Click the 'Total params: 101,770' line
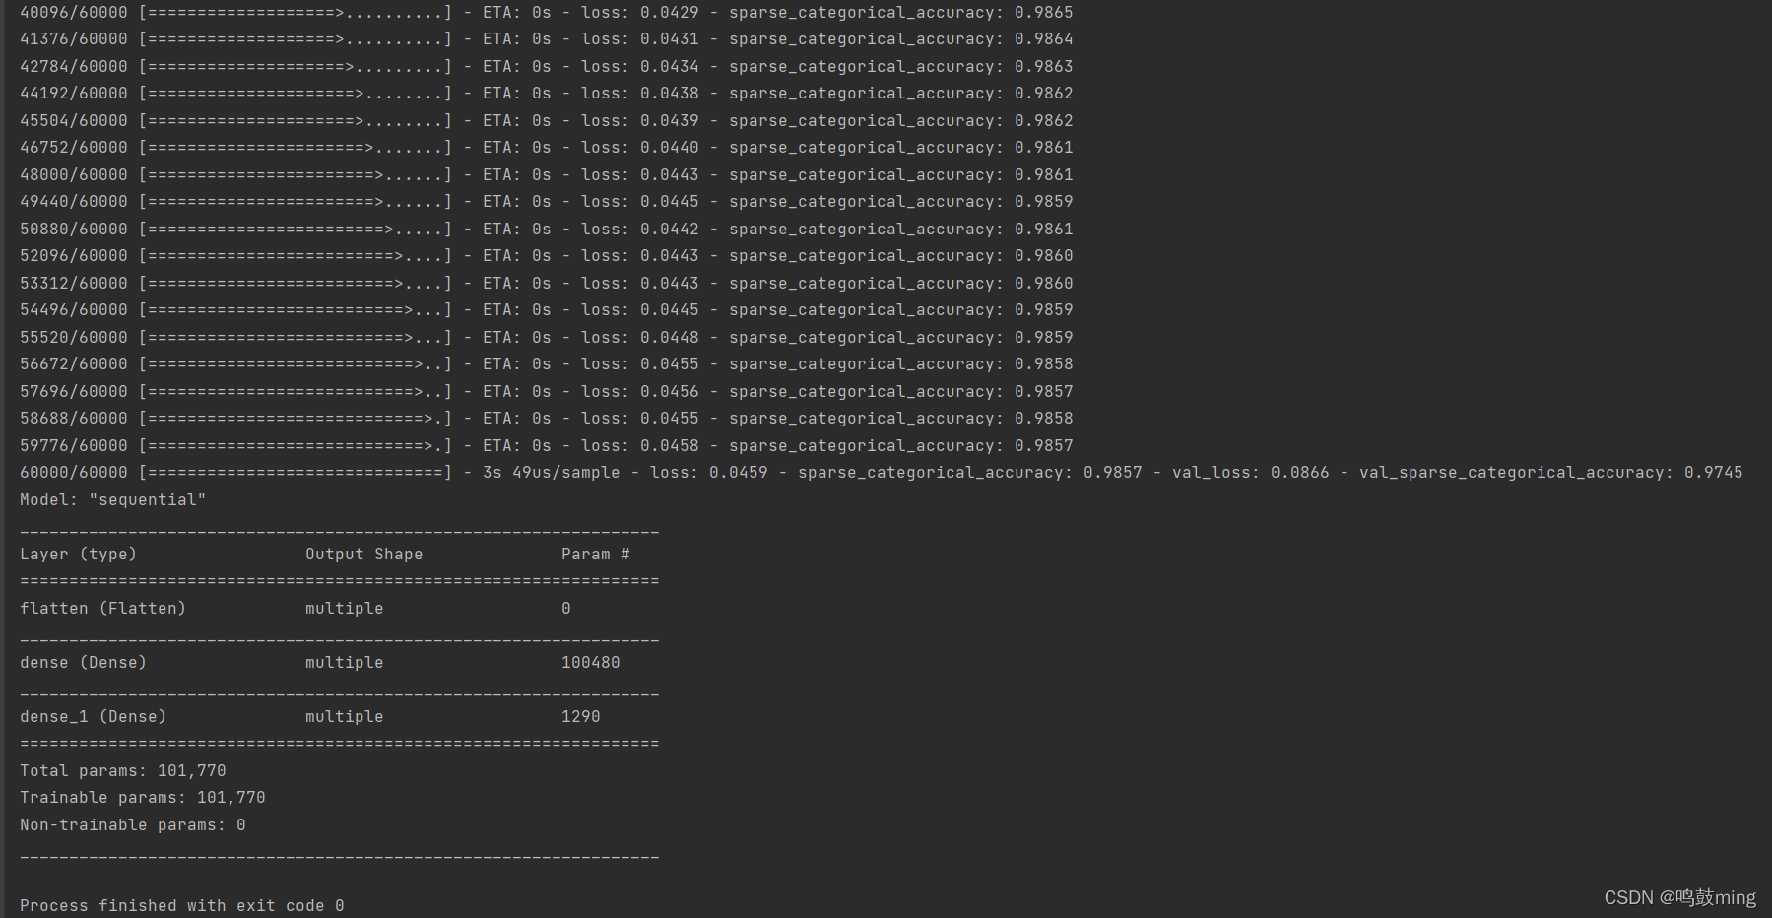The height and width of the screenshot is (918, 1772). tap(123, 771)
